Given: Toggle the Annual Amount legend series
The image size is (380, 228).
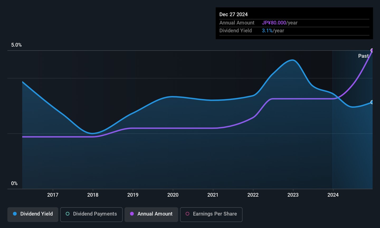Looking at the screenshot, I should pyautogui.click(x=151, y=214).
